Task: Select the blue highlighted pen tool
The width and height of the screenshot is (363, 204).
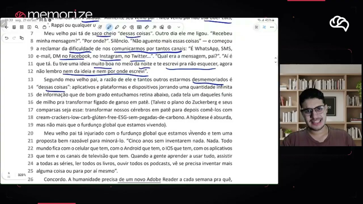Action: [109, 27]
